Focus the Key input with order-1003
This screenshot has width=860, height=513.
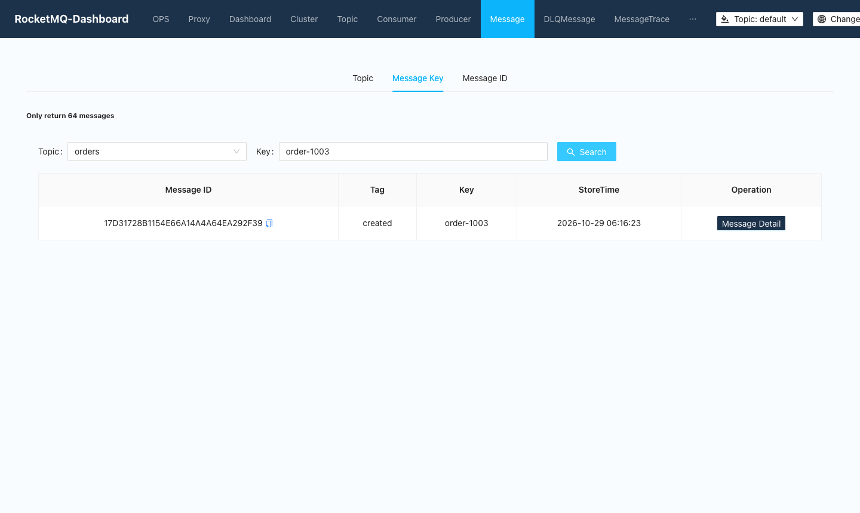click(413, 152)
